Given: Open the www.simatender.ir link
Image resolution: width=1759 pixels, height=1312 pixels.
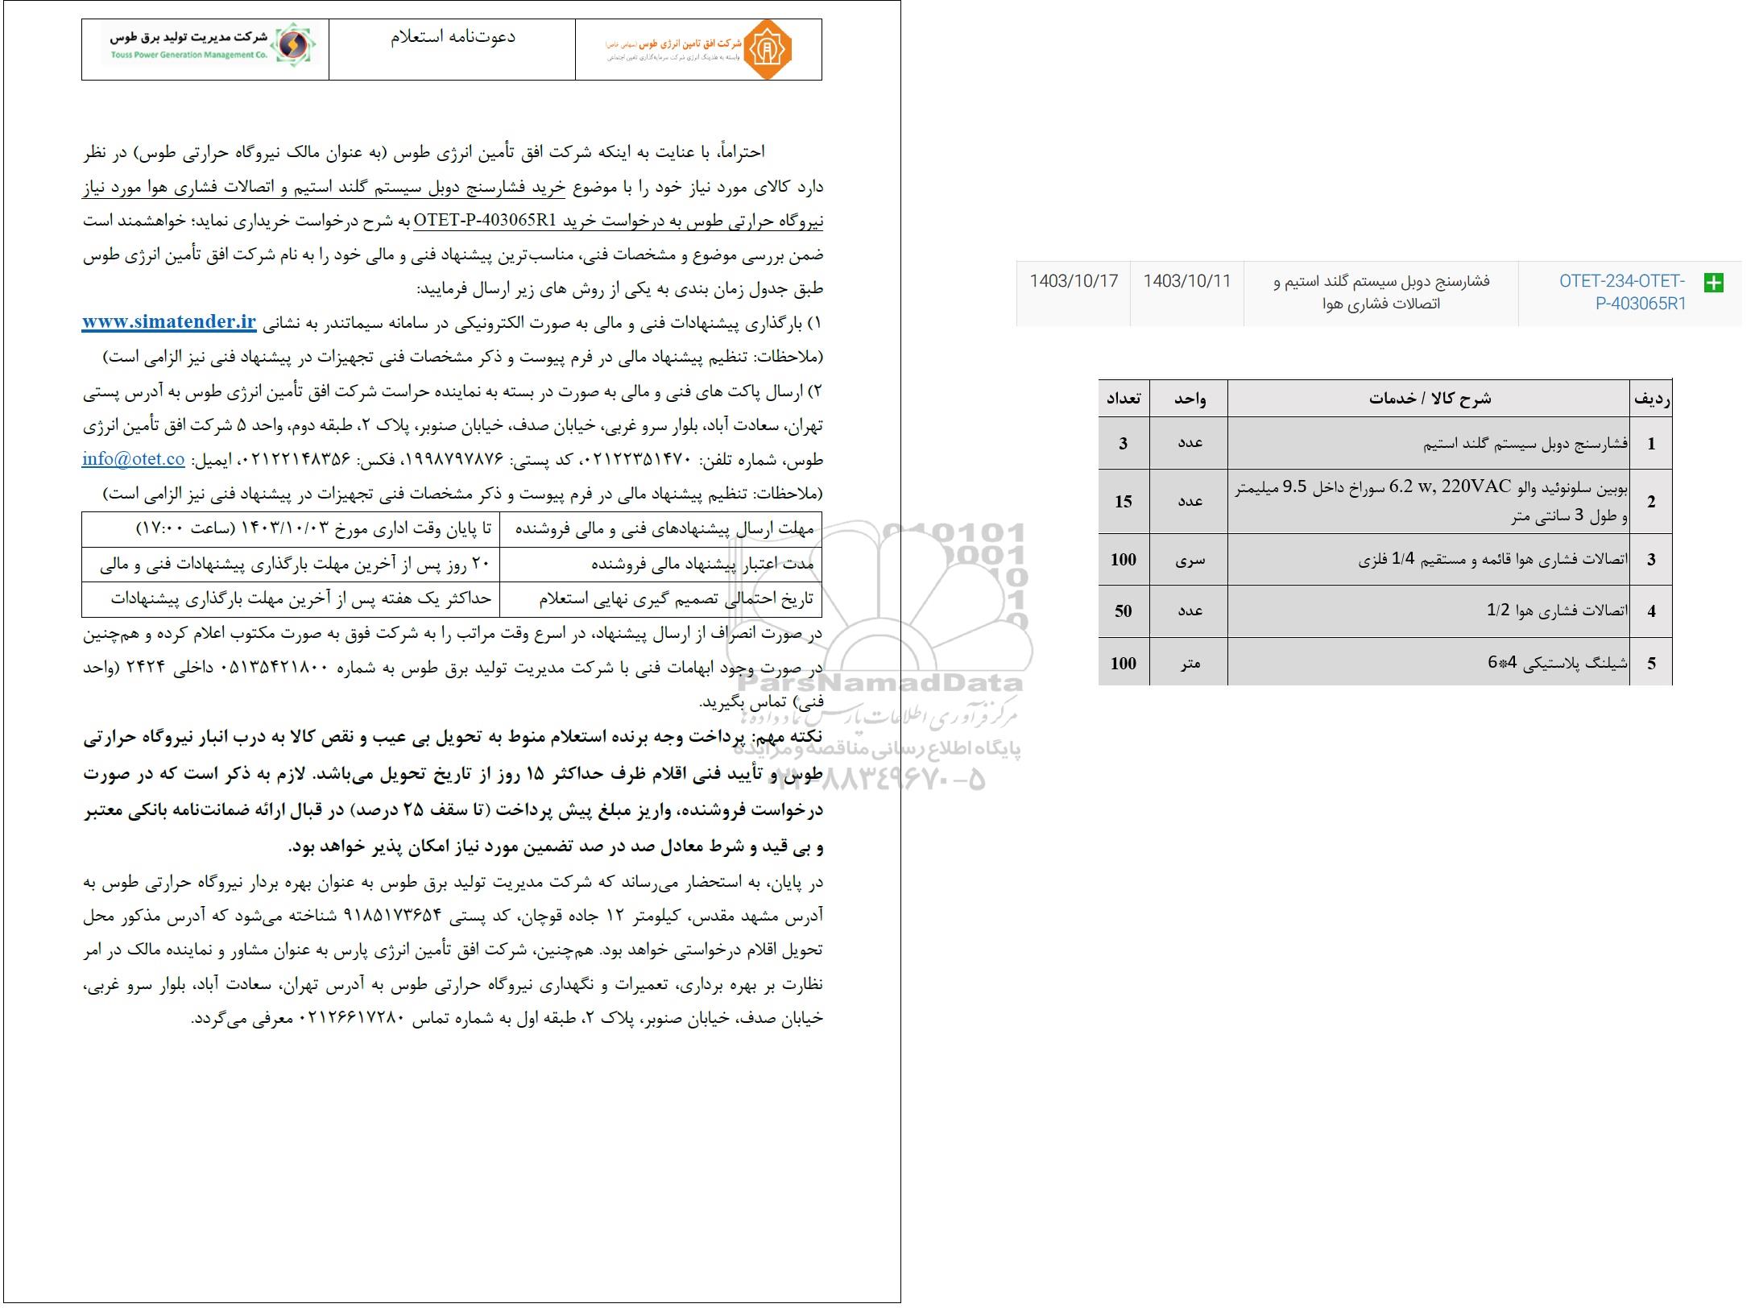Looking at the screenshot, I should (169, 321).
